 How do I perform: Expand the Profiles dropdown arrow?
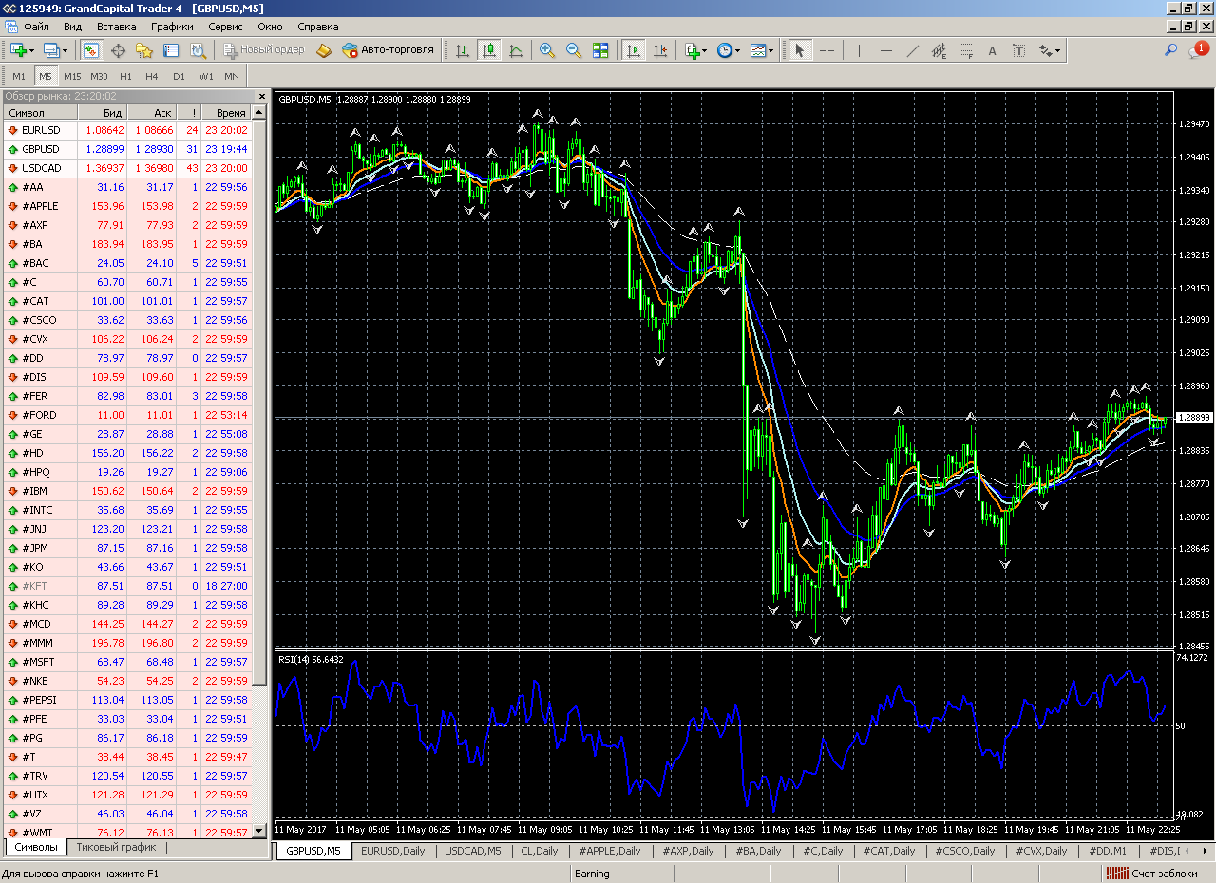point(64,50)
